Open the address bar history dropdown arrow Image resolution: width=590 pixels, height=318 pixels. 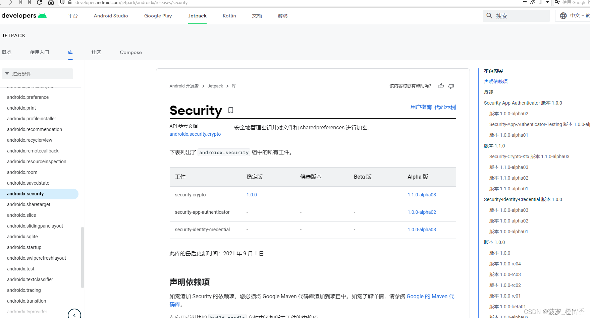point(547,2)
